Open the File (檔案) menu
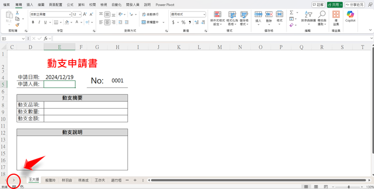This screenshot has width=374, height=189. click(7, 5)
